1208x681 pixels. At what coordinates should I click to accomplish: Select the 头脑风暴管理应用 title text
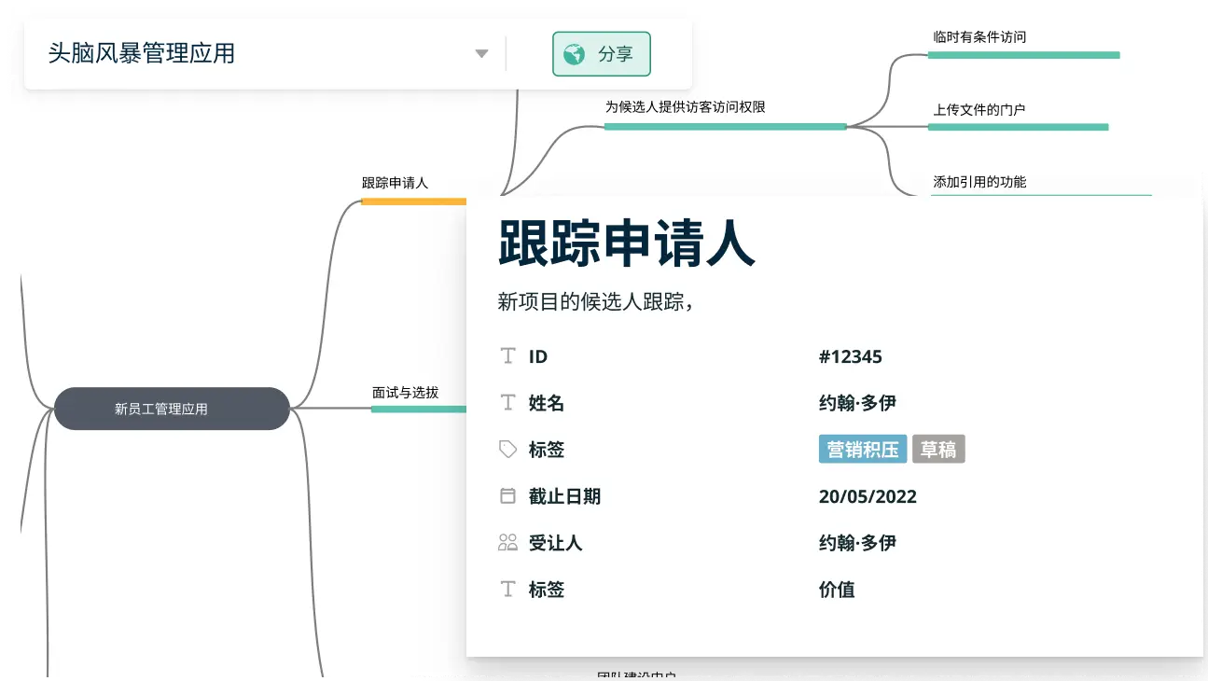coord(142,54)
